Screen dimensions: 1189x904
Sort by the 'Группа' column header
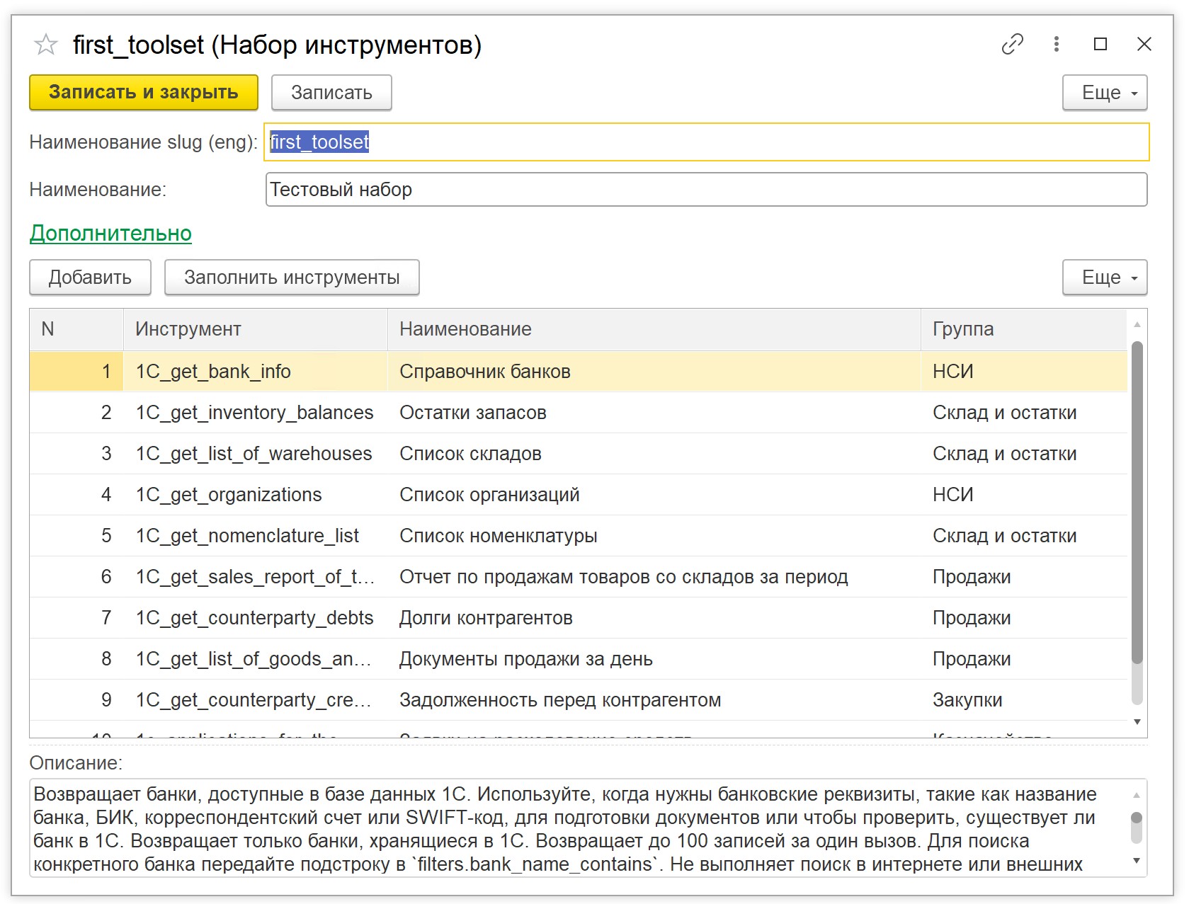tap(1024, 329)
